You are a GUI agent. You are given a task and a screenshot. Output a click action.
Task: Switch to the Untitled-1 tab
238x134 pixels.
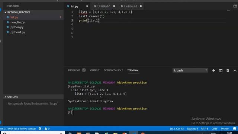point(104,6)
